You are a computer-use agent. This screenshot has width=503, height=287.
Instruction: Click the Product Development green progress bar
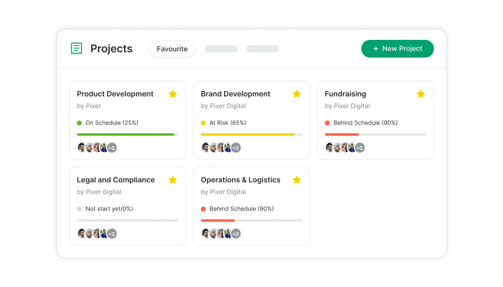coord(125,135)
